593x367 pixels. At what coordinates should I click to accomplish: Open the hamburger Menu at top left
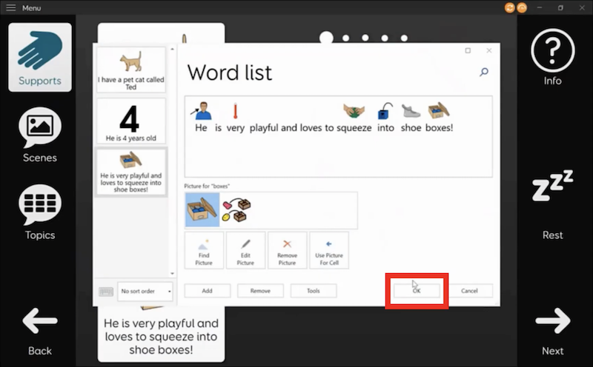[x=10, y=7]
